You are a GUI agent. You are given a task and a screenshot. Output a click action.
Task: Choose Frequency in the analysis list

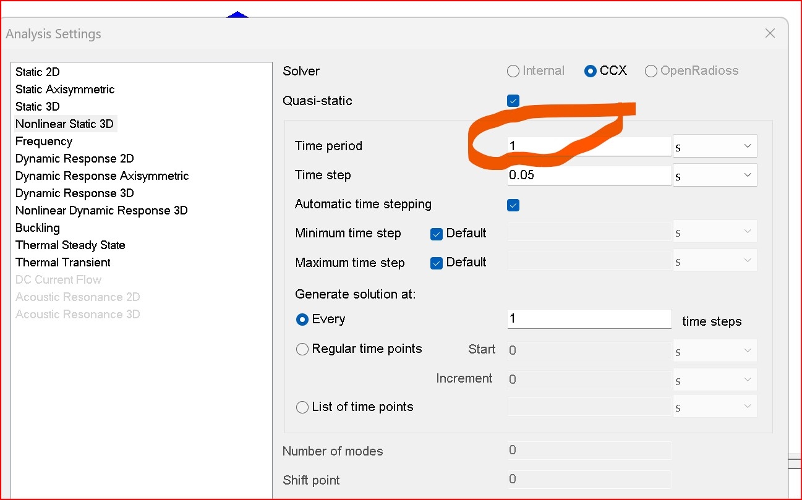tap(44, 142)
